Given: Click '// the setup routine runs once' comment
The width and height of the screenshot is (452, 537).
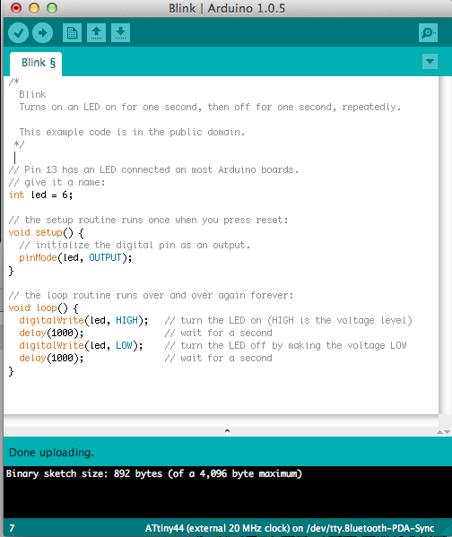Looking at the screenshot, I should pos(148,220).
